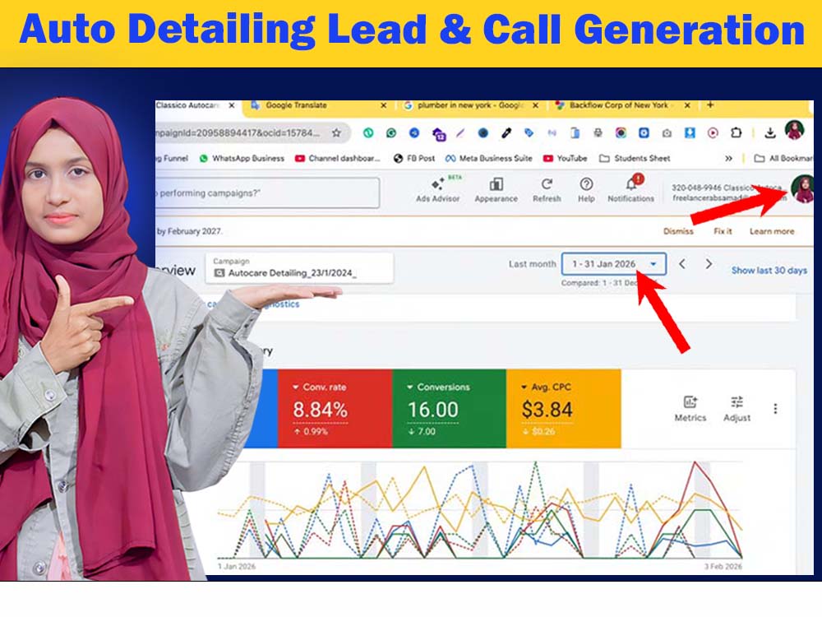This screenshot has height=617, width=822.
Task: Click the purple badge extension showing 12
Action: pyautogui.click(x=438, y=134)
